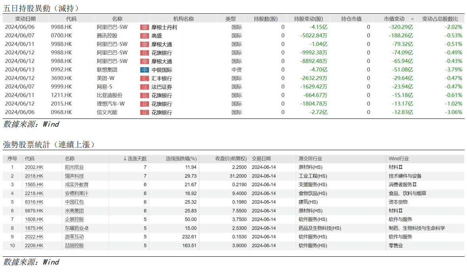Sort by the Wind行业 column header

[398, 158]
